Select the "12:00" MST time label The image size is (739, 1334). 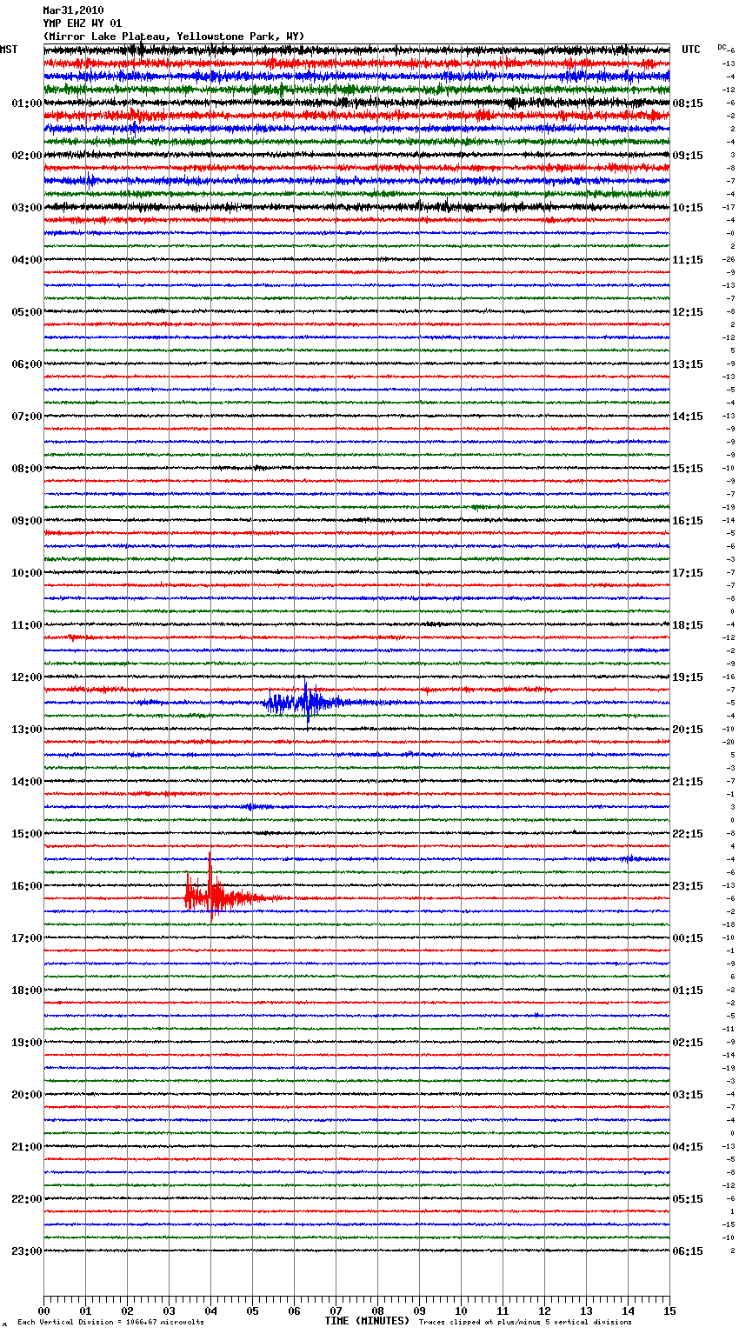[x=27, y=677]
